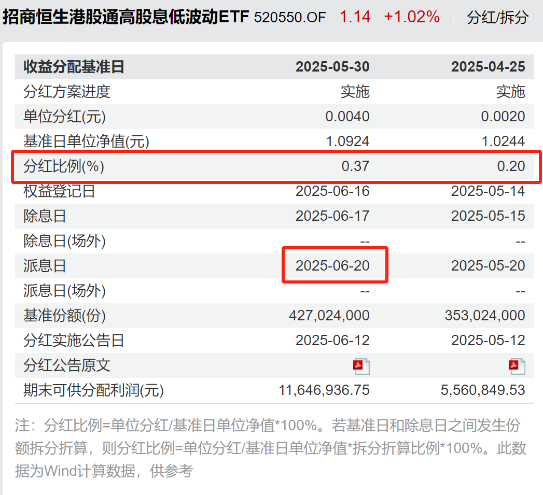This screenshot has height=495, width=543.
Task: Click record date 2025-06-16
Action: click(x=332, y=191)
